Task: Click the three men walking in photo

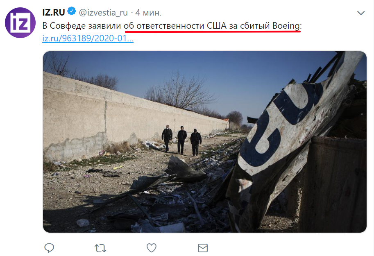Action: coord(181,140)
